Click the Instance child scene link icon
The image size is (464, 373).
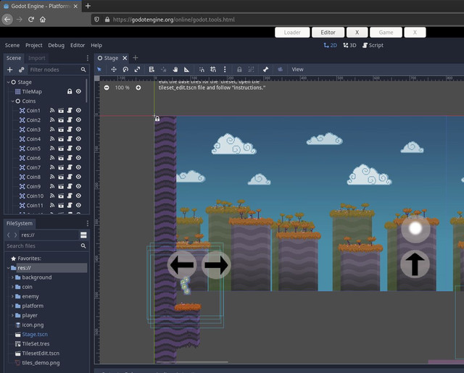[x=21, y=70]
